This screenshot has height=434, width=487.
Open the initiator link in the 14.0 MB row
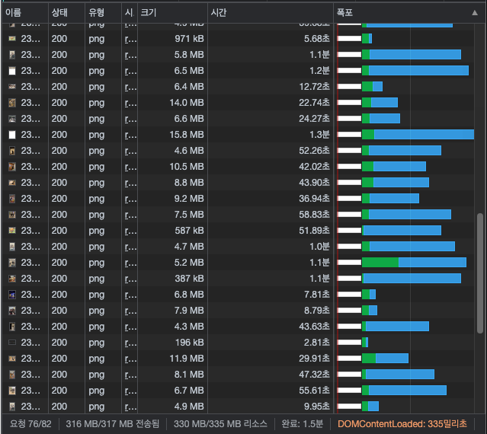point(130,103)
